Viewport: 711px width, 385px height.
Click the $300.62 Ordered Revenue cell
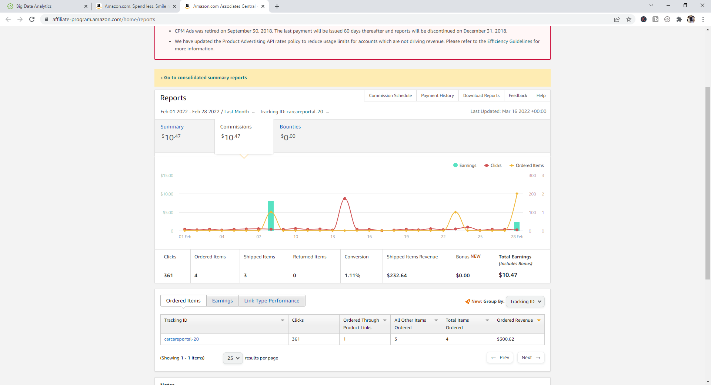518,339
